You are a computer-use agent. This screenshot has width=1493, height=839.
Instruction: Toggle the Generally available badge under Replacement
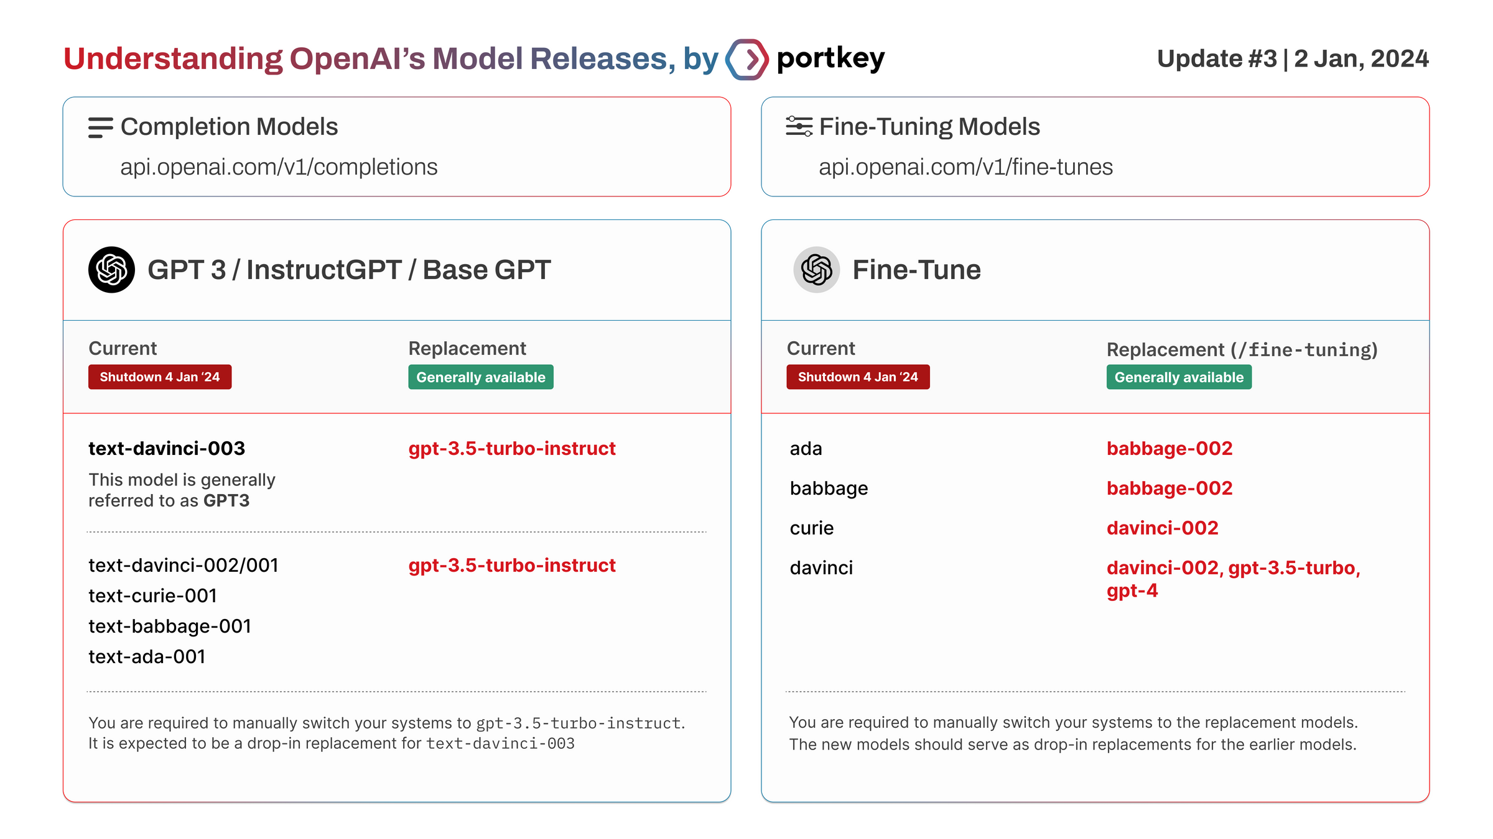click(x=480, y=377)
